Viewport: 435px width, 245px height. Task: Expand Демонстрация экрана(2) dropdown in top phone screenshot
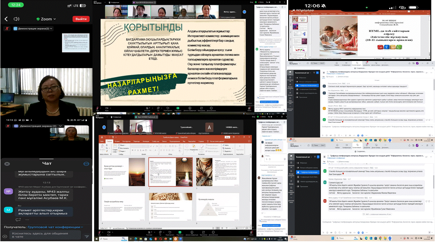51,29
